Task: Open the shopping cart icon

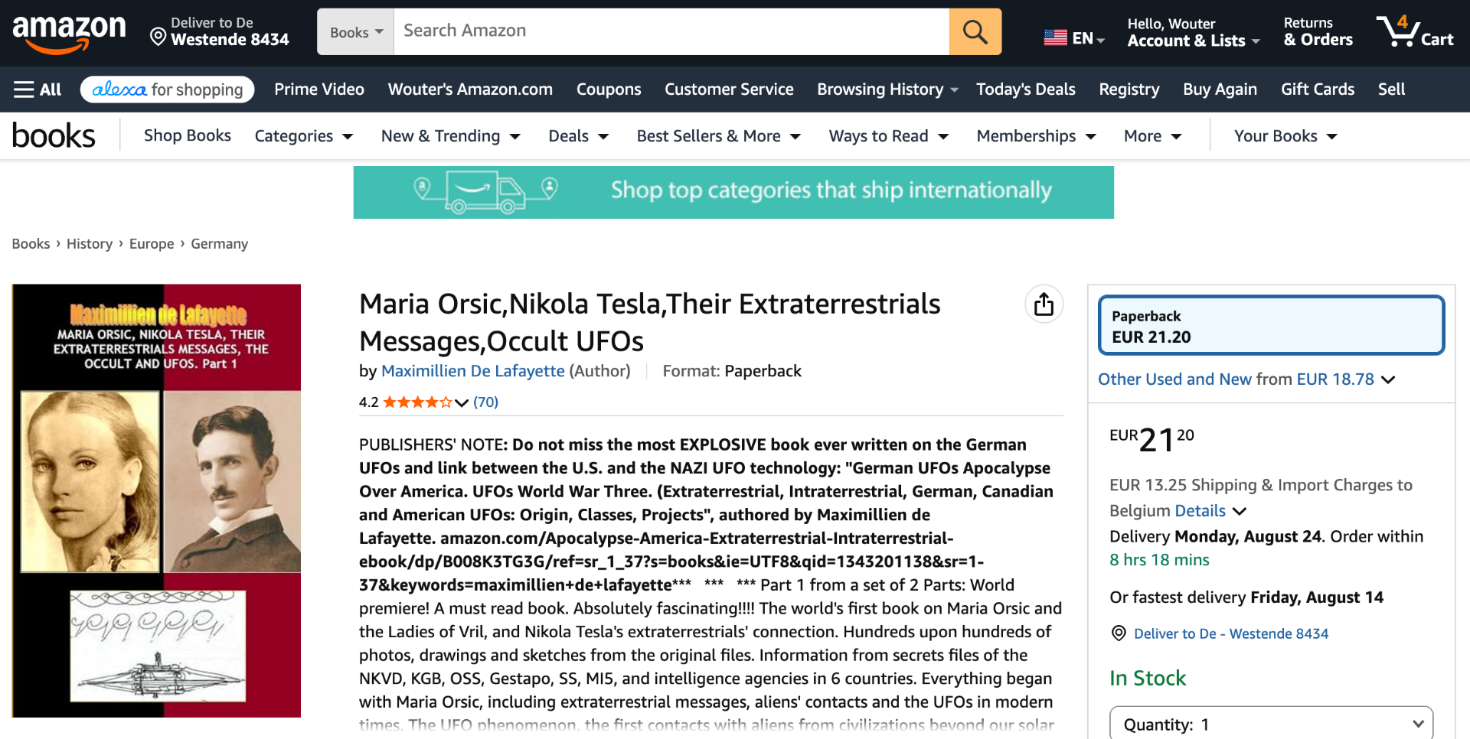Action: (x=1414, y=31)
